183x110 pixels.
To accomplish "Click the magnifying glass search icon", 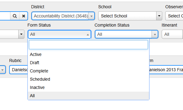I will coord(15,16).
